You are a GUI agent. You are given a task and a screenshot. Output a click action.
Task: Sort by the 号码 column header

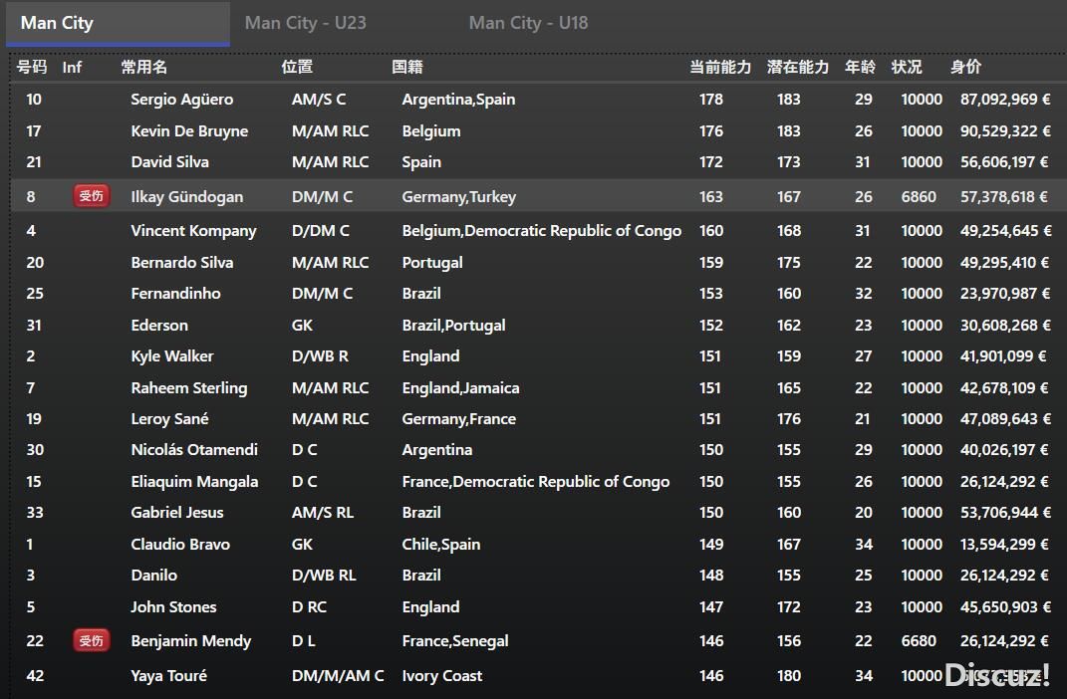(x=32, y=67)
